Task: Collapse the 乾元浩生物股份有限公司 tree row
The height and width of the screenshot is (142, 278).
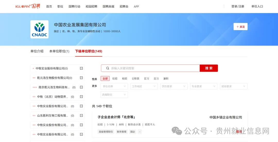Action: (81, 78)
